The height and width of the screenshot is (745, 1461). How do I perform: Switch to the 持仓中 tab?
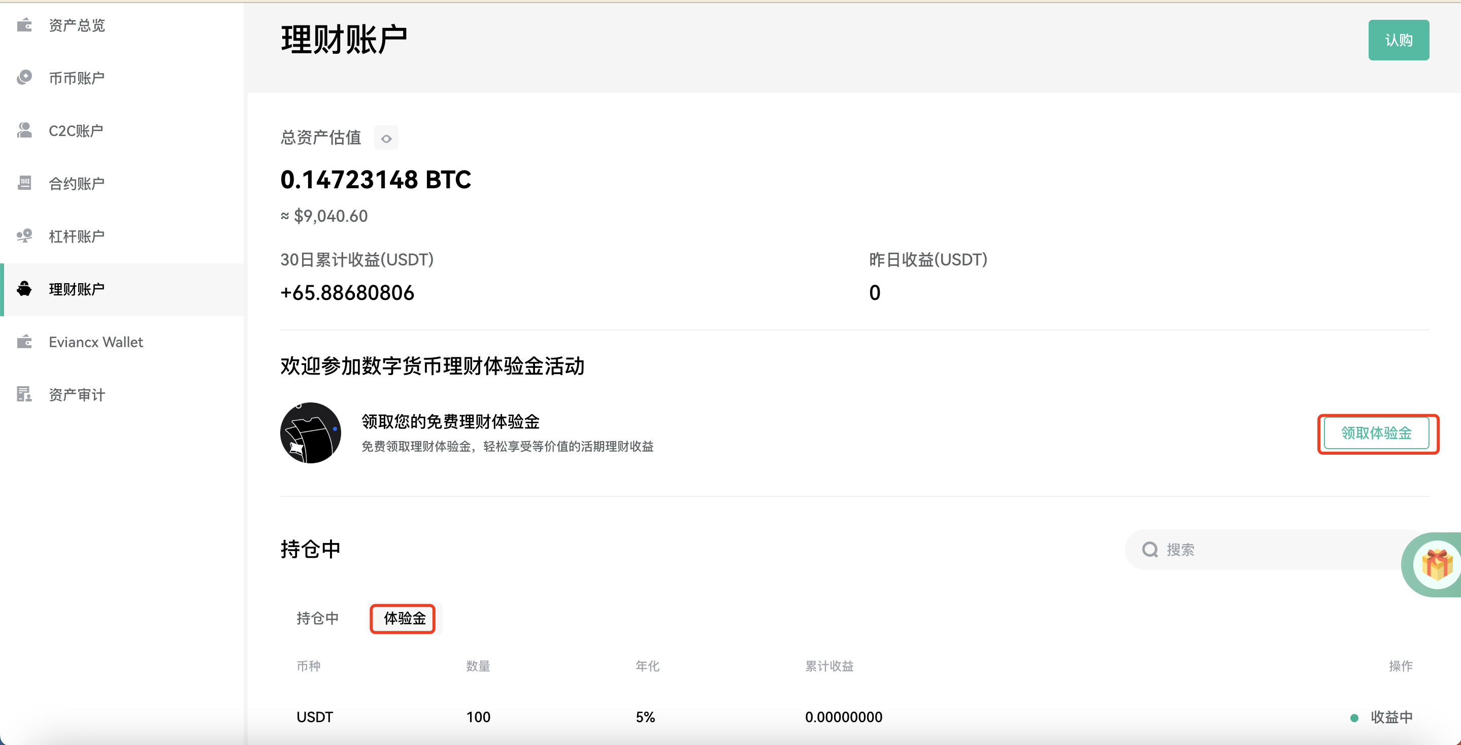pos(318,618)
